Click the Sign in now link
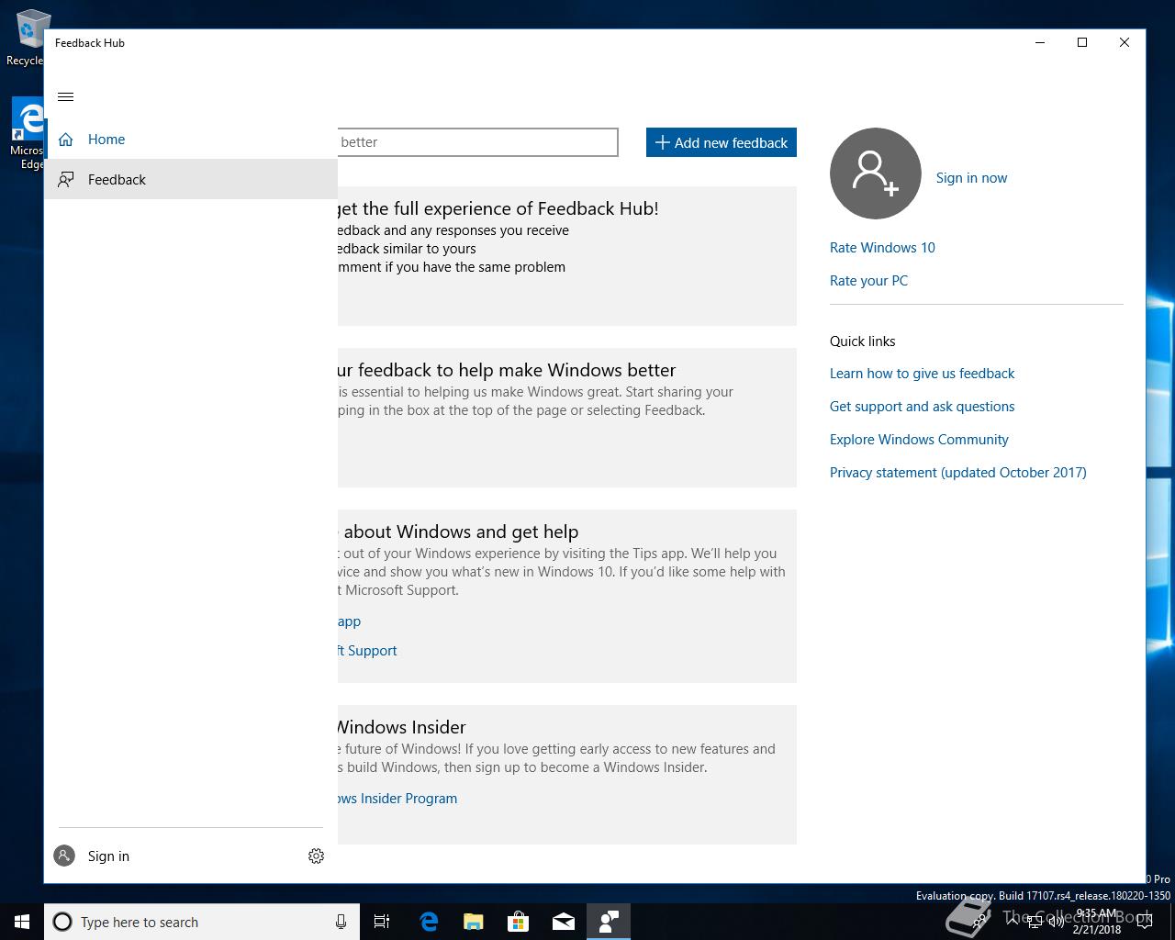 pos(971,178)
